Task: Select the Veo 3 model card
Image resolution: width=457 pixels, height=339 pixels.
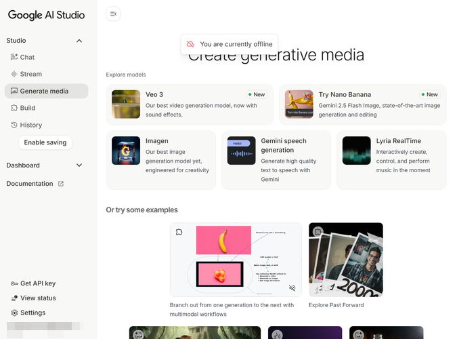Action: click(189, 104)
